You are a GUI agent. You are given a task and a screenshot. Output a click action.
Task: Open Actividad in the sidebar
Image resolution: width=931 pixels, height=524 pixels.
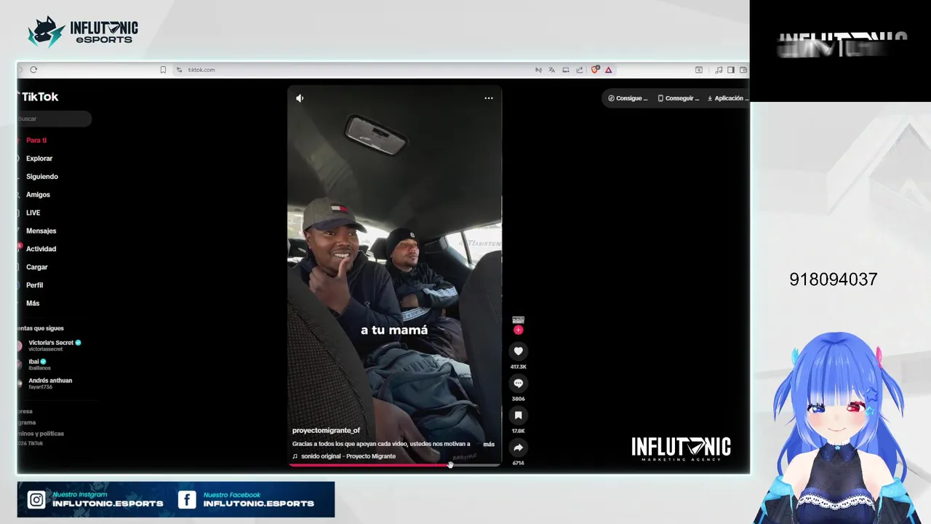[x=41, y=249]
